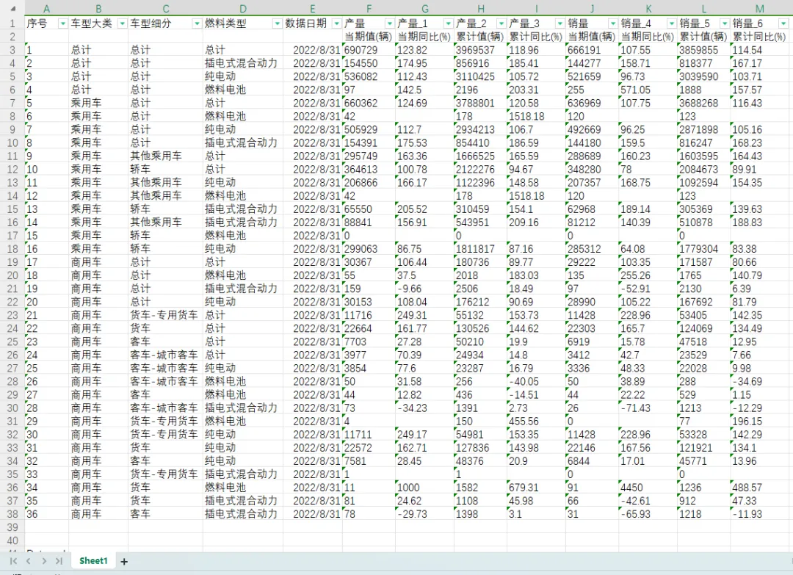Click the 当期值(辆) cell under 产量
The height and width of the screenshot is (575, 793).
[369, 37]
